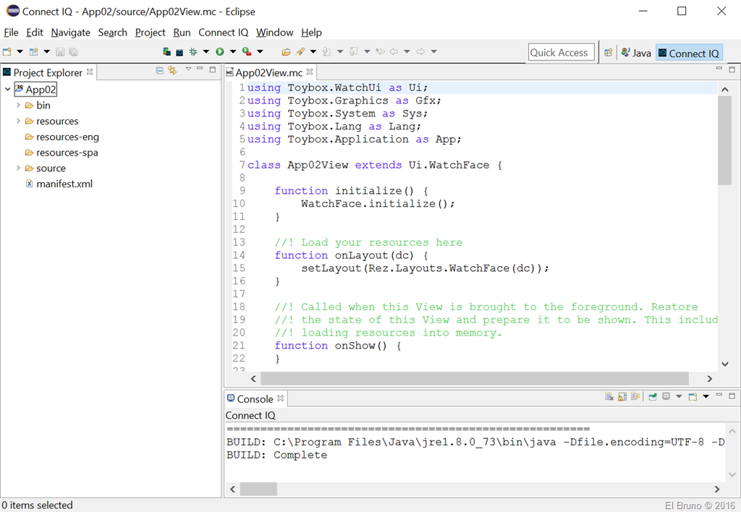Expand the resources folder node

18,121
